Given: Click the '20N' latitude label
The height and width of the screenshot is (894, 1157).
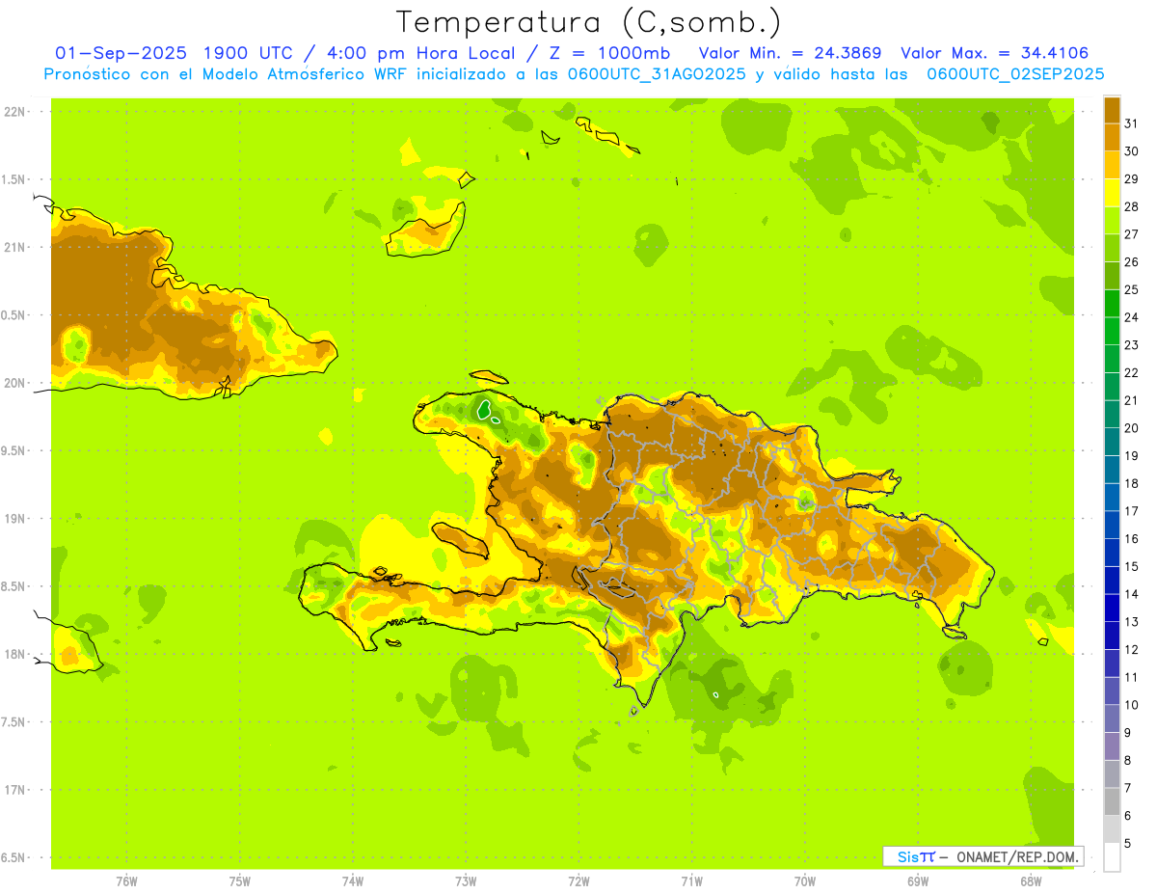Looking at the screenshot, I should click(x=14, y=383).
